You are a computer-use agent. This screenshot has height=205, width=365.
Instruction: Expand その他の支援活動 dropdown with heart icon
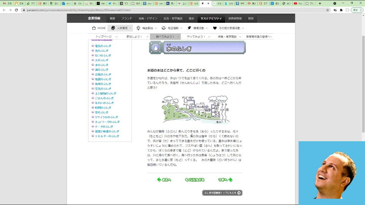coord(229,28)
